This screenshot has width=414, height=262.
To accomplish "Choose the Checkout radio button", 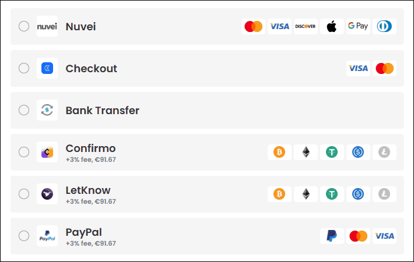I will (24, 68).
